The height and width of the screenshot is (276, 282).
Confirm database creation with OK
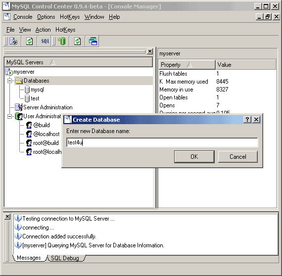click(194, 157)
